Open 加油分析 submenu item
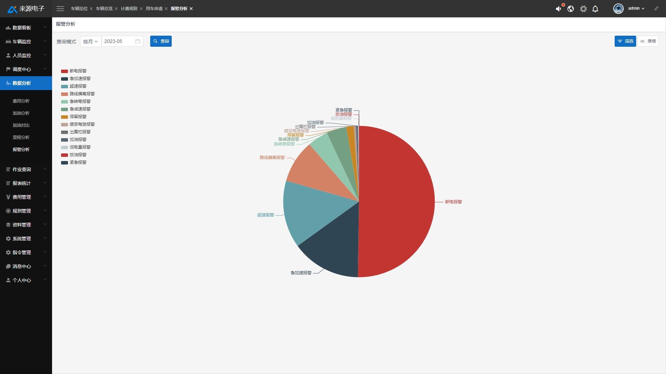 coord(21,113)
